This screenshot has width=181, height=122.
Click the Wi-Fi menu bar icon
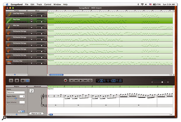(142, 4)
